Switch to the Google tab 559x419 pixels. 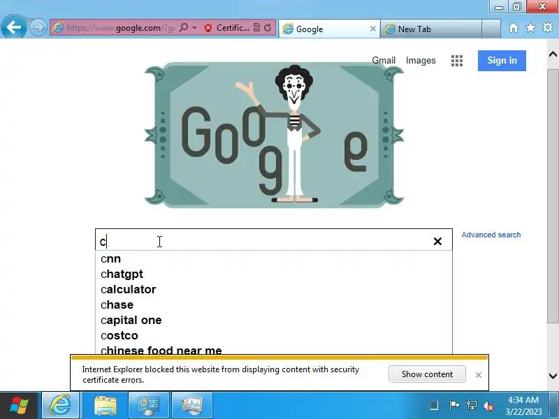coord(328,29)
